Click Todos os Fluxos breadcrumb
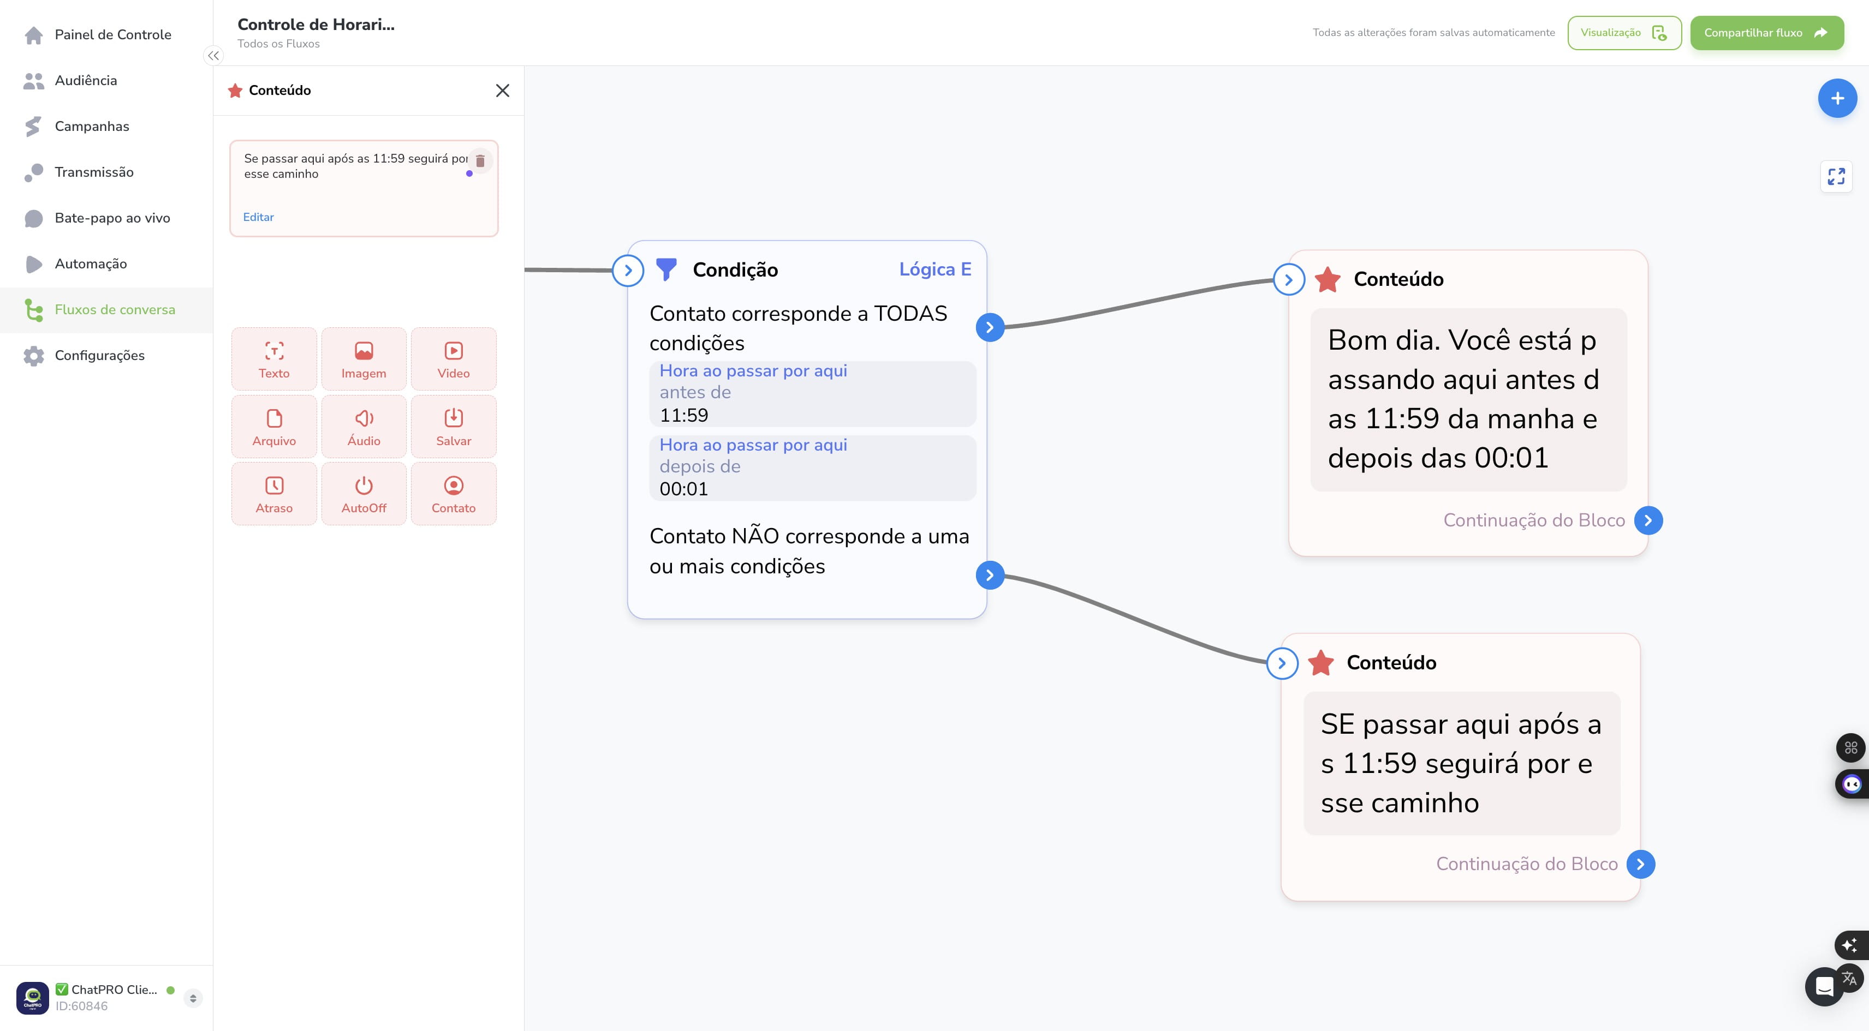This screenshot has height=1031, width=1869. coord(278,44)
